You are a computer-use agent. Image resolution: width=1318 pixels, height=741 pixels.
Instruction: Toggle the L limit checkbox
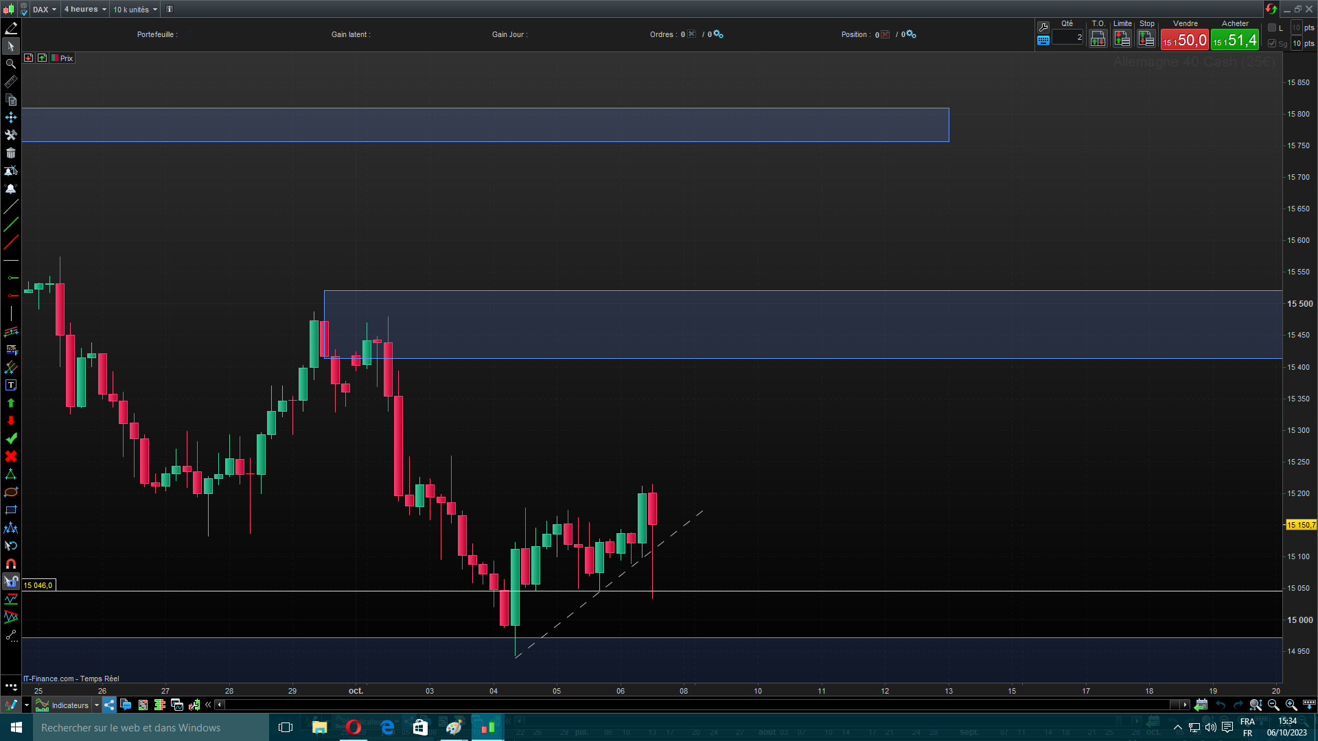tap(1272, 27)
